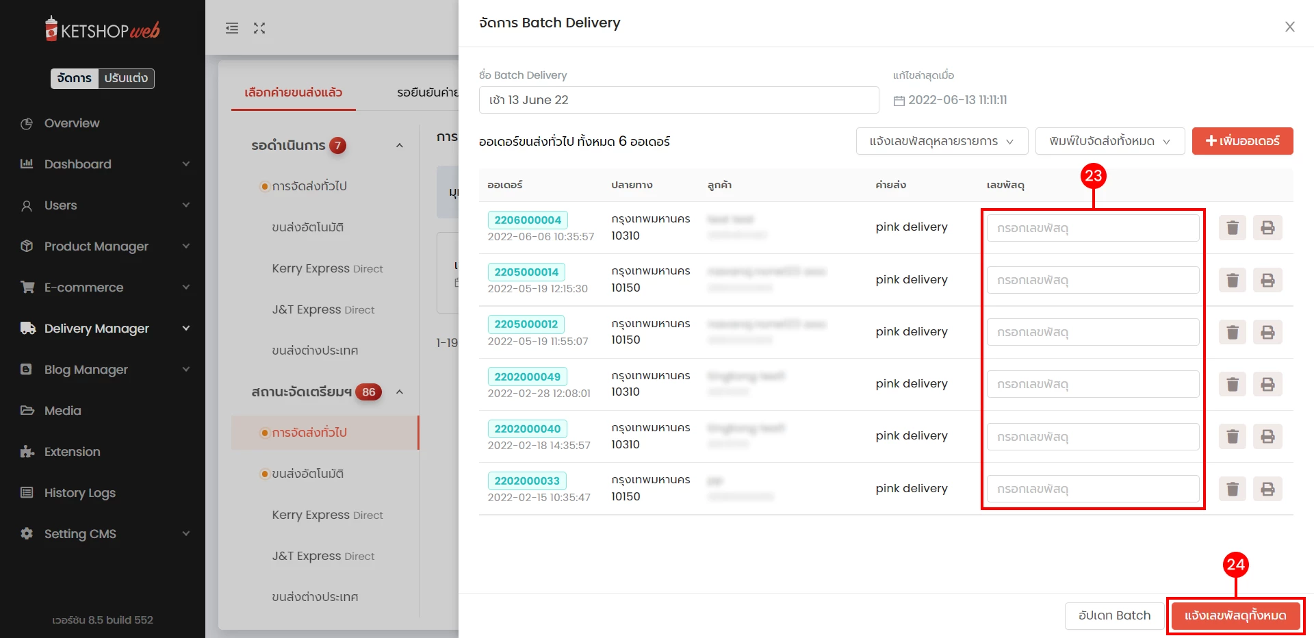The image size is (1314, 638).
Task: Open พิมพ์ใบจัดส่งทั้งหมด dropdown
Action: (1109, 141)
